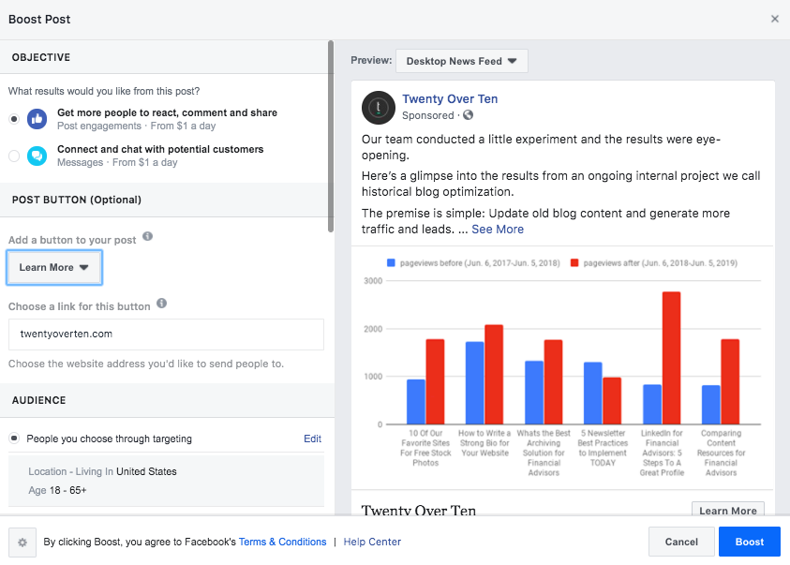Click the twentyoverten.com link input field

(166, 334)
